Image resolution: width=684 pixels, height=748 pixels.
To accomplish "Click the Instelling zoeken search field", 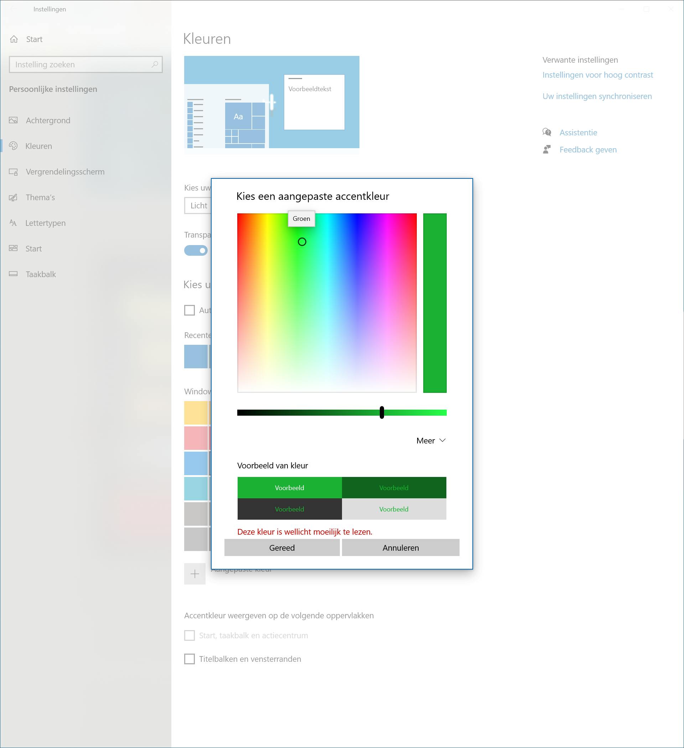I will (85, 64).
